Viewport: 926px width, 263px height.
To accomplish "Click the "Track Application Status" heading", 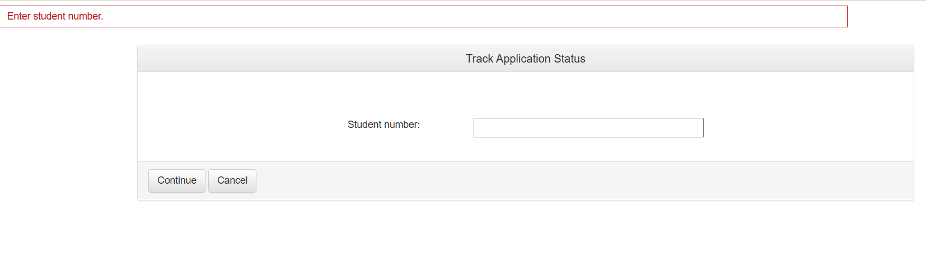I will (x=525, y=59).
